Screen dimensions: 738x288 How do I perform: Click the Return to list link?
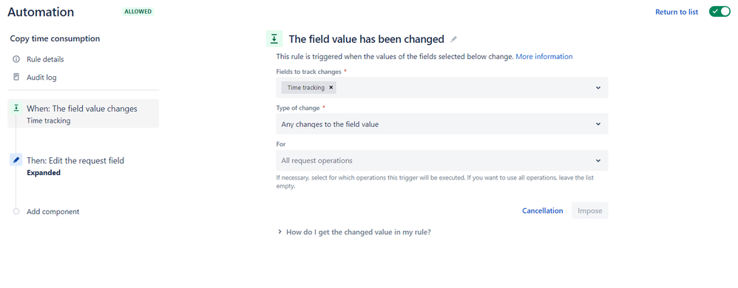coord(677,13)
